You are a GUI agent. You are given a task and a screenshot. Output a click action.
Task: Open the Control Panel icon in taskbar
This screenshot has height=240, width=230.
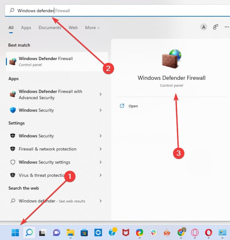click(x=222, y=233)
